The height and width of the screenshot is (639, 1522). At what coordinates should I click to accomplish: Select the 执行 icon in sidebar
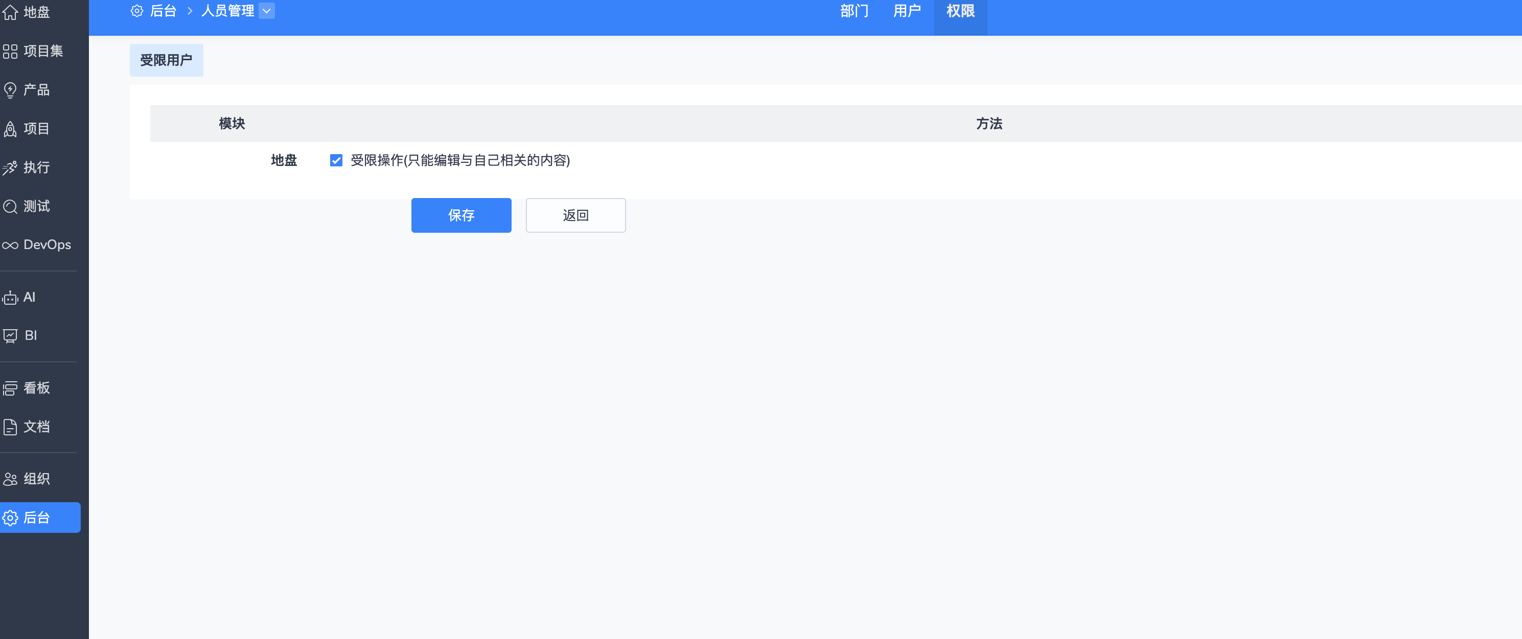point(10,168)
